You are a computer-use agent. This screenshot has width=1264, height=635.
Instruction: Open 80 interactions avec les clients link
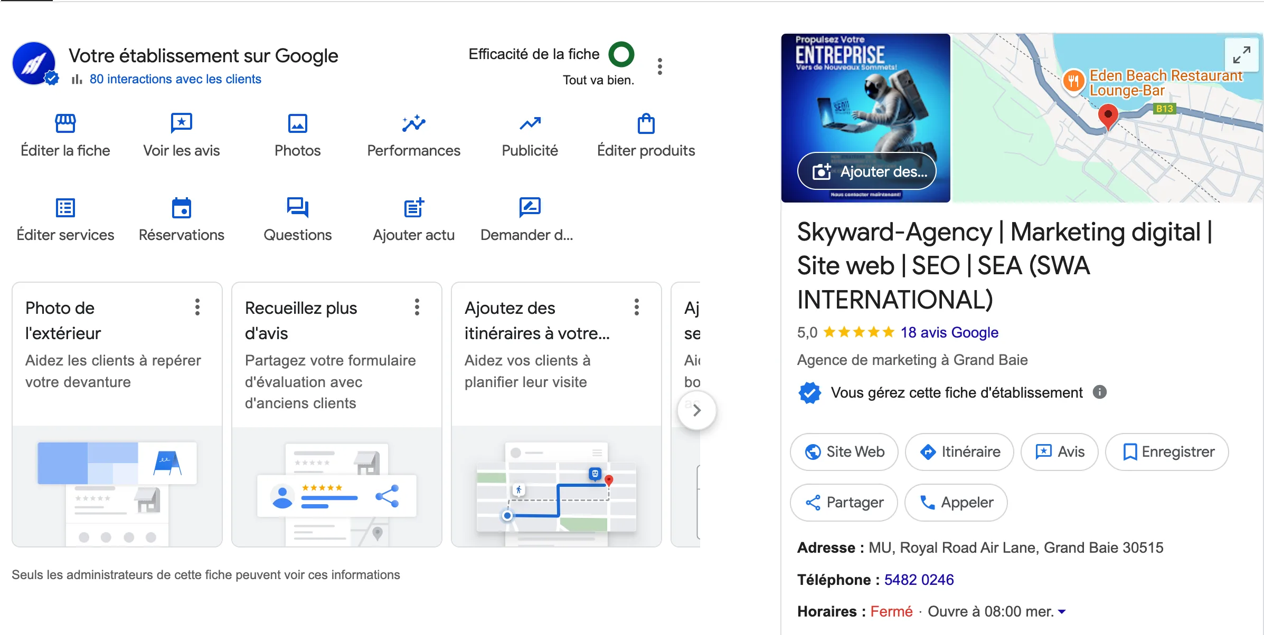click(175, 79)
